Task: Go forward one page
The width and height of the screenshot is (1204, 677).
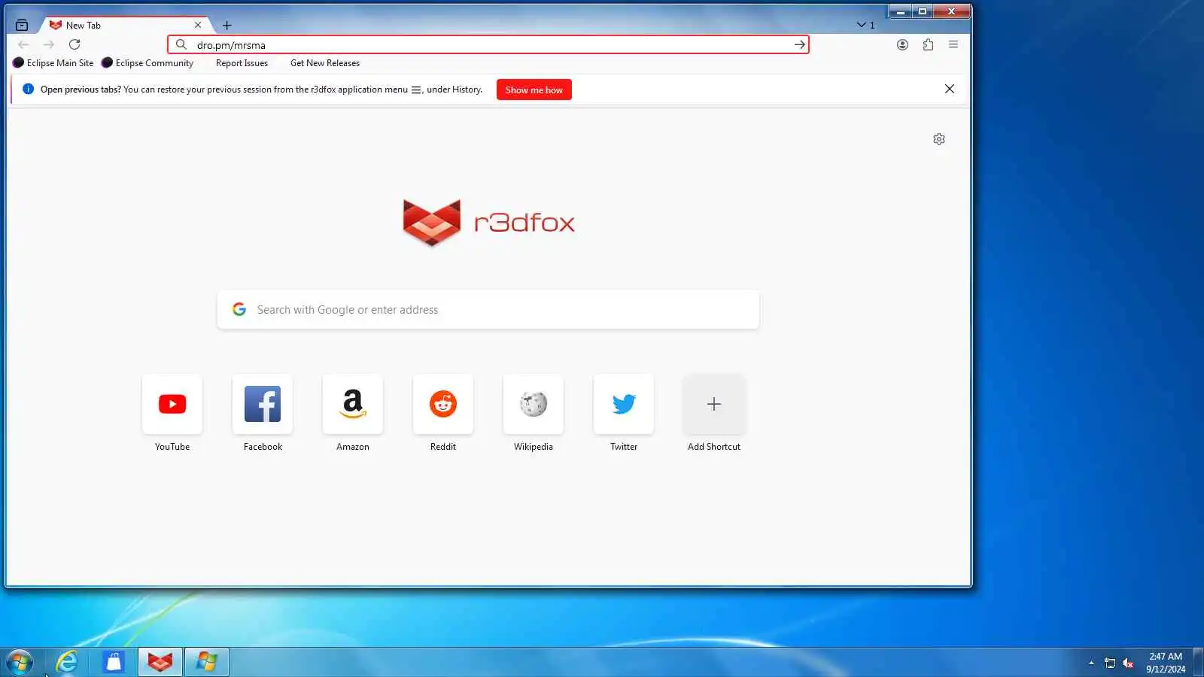Action: pyautogui.click(x=49, y=44)
